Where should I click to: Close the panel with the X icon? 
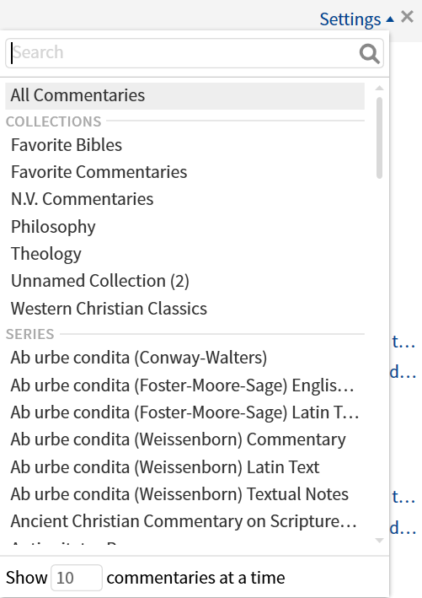click(407, 17)
